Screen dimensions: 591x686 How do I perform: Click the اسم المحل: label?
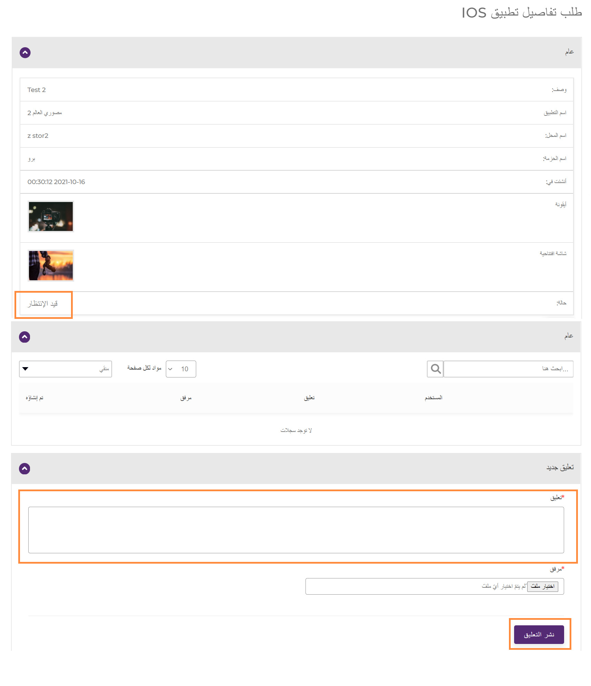pyautogui.click(x=556, y=135)
